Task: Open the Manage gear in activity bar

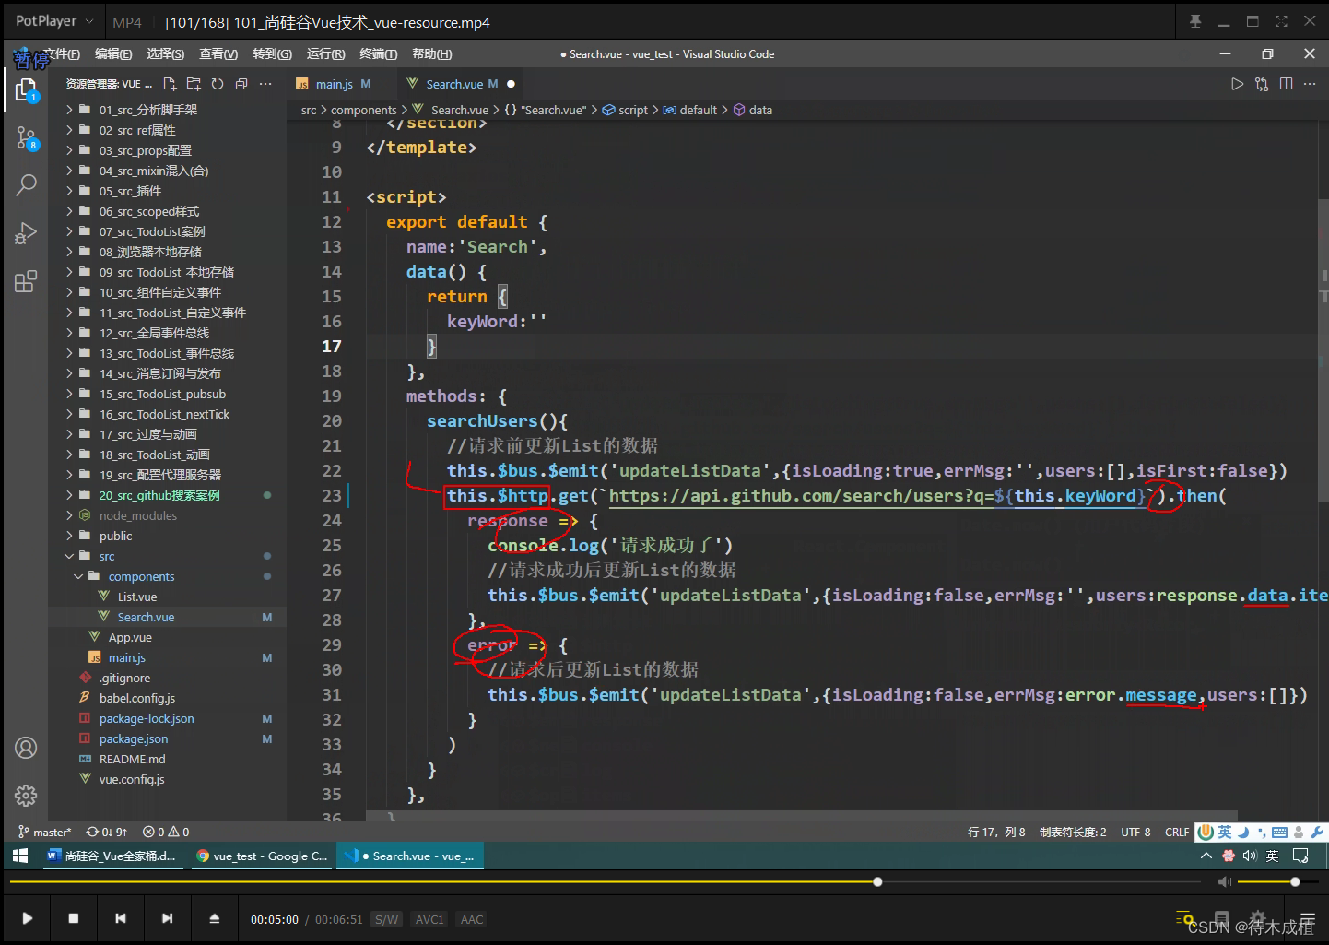Action: pyautogui.click(x=26, y=796)
